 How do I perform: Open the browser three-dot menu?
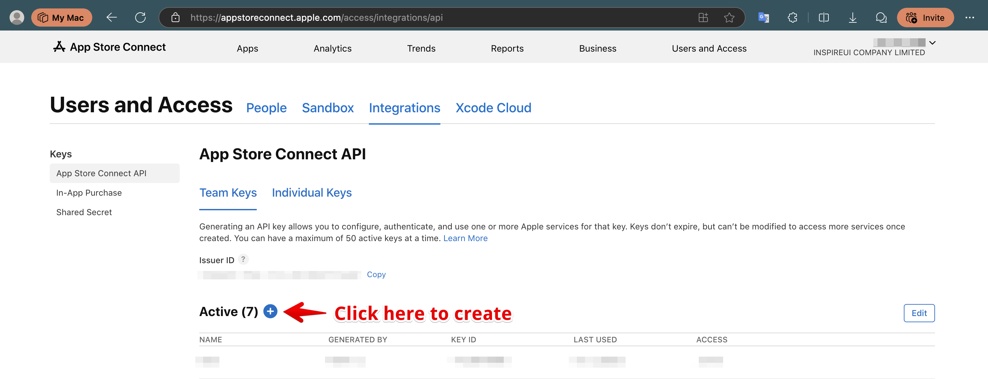[969, 18]
